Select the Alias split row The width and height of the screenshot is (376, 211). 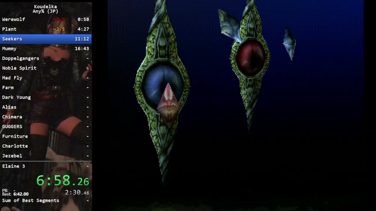[46, 107]
